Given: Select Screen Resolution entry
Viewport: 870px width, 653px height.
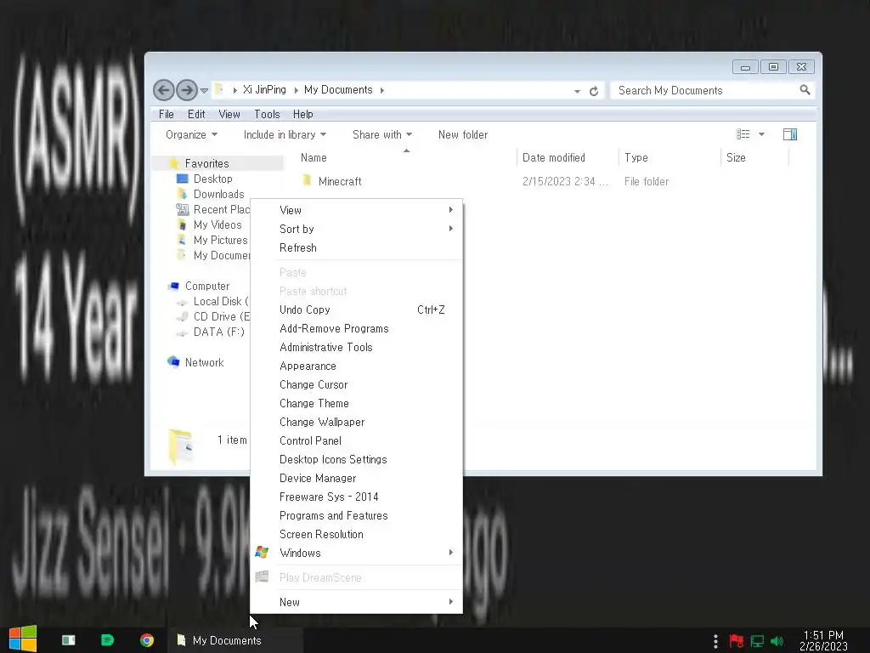Looking at the screenshot, I should coord(356,534).
